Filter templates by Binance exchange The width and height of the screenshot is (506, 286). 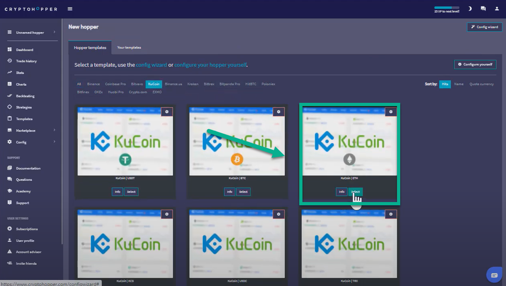(x=93, y=84)
